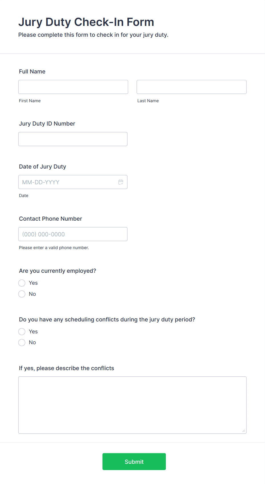Open the date picker calendar icon

tap(121, 182)
